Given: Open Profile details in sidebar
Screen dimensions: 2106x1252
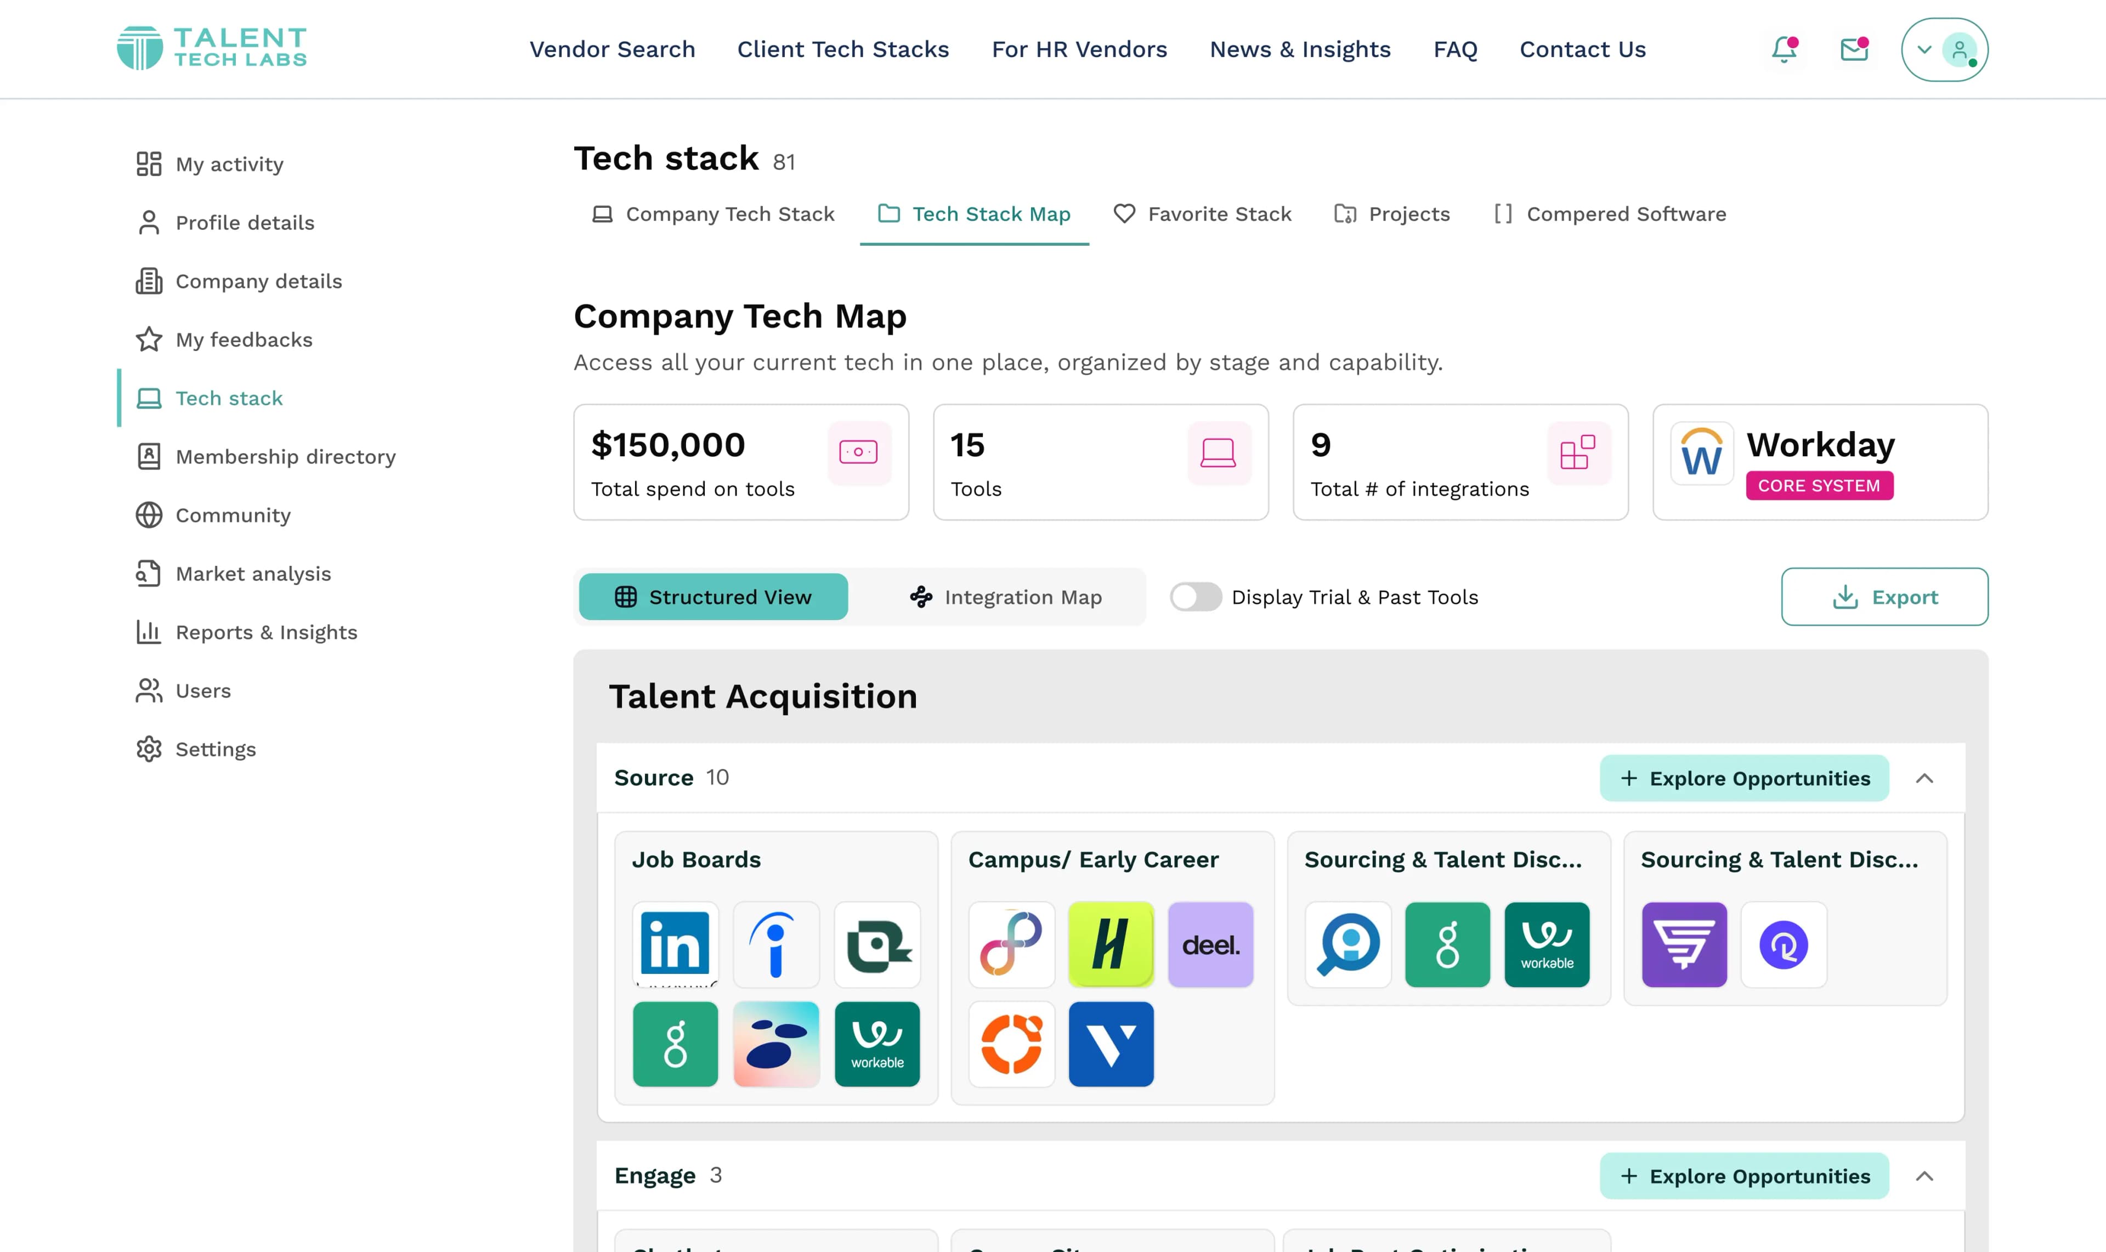Looking at the screenshot, I should (x=224, y=223).
